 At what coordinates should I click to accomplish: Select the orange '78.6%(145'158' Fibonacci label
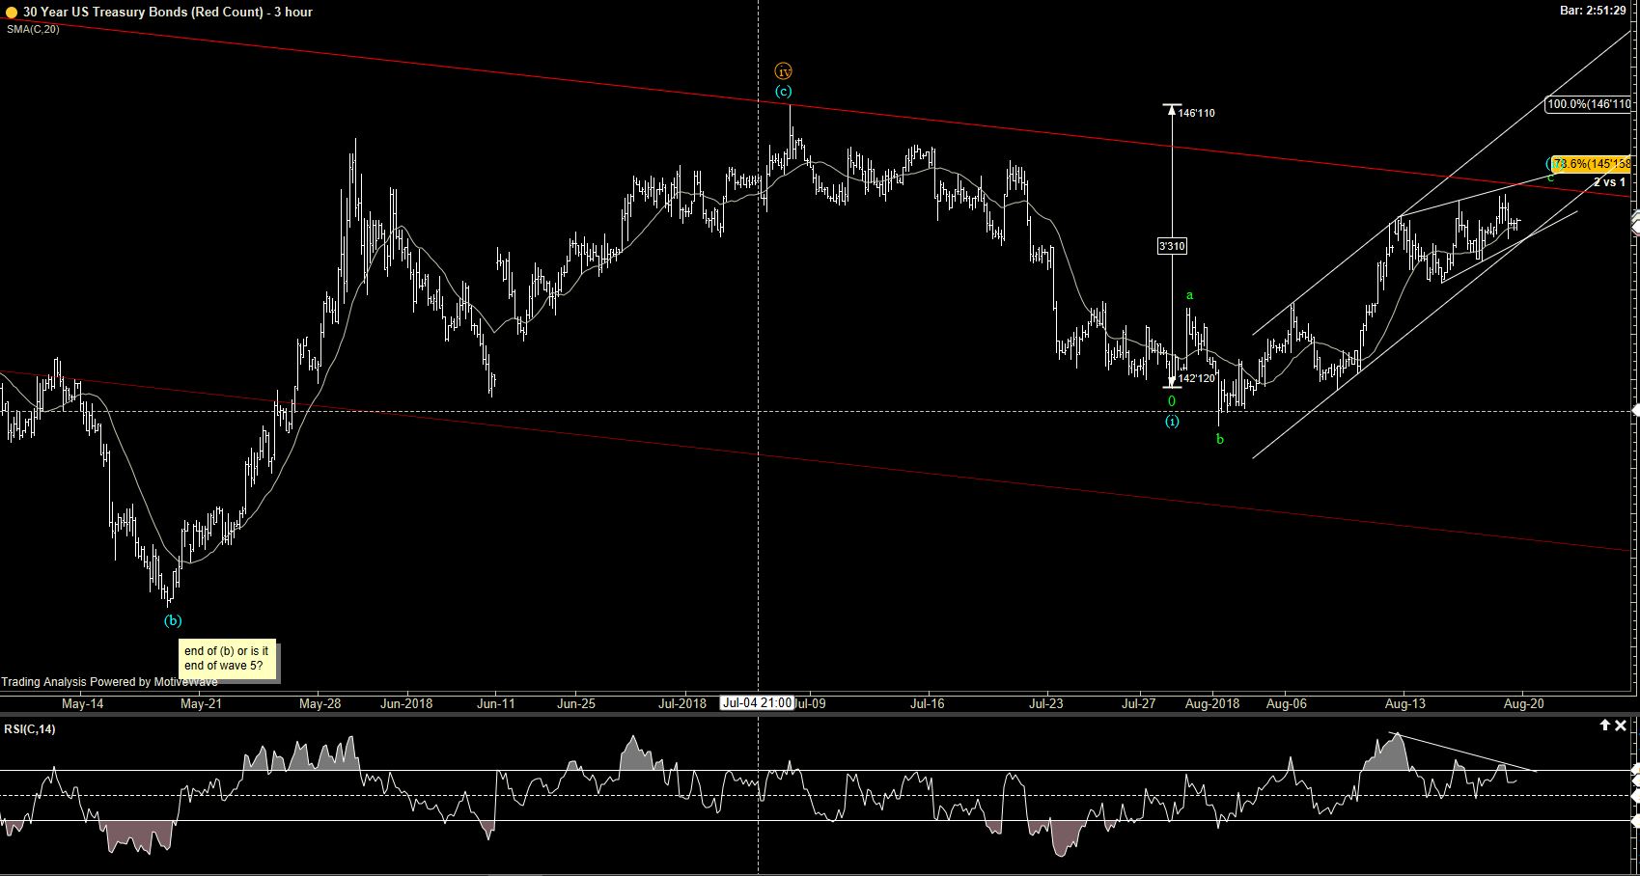(x=1593, y=164)
